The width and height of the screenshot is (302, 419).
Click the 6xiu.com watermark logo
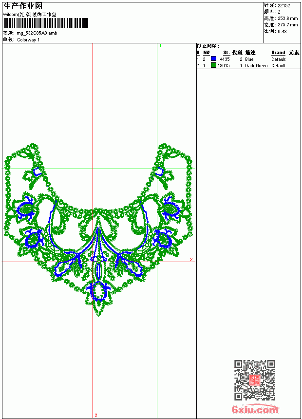tap(255, 409)
